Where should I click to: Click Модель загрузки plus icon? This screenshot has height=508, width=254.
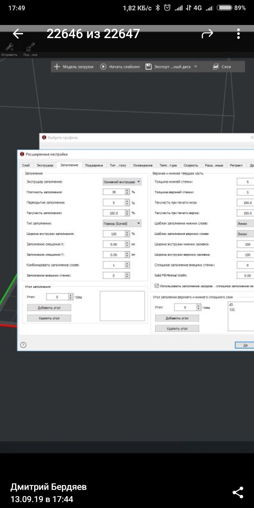(56, 67)
